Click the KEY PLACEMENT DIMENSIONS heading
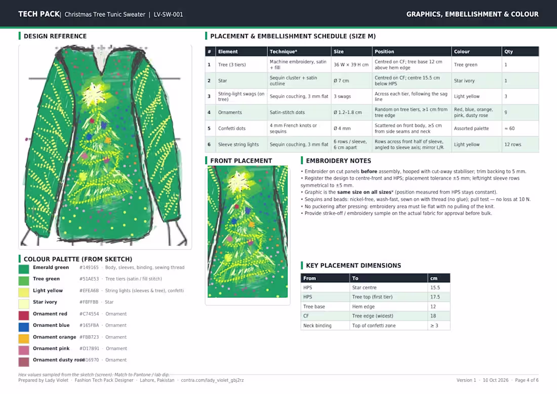 click(x=353, y=265)
